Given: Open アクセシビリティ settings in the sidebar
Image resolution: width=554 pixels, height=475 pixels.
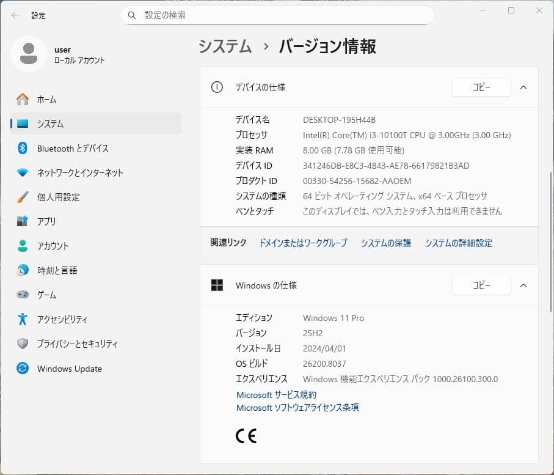Looking at the screenshot, I should coord(96,319).
